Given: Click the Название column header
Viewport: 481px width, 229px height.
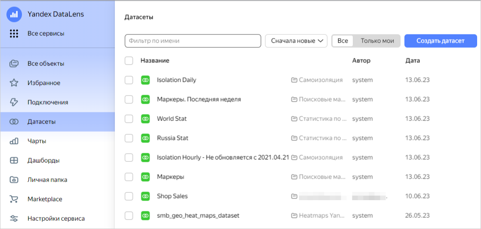Looking at the screenshot, I should 155,61.
